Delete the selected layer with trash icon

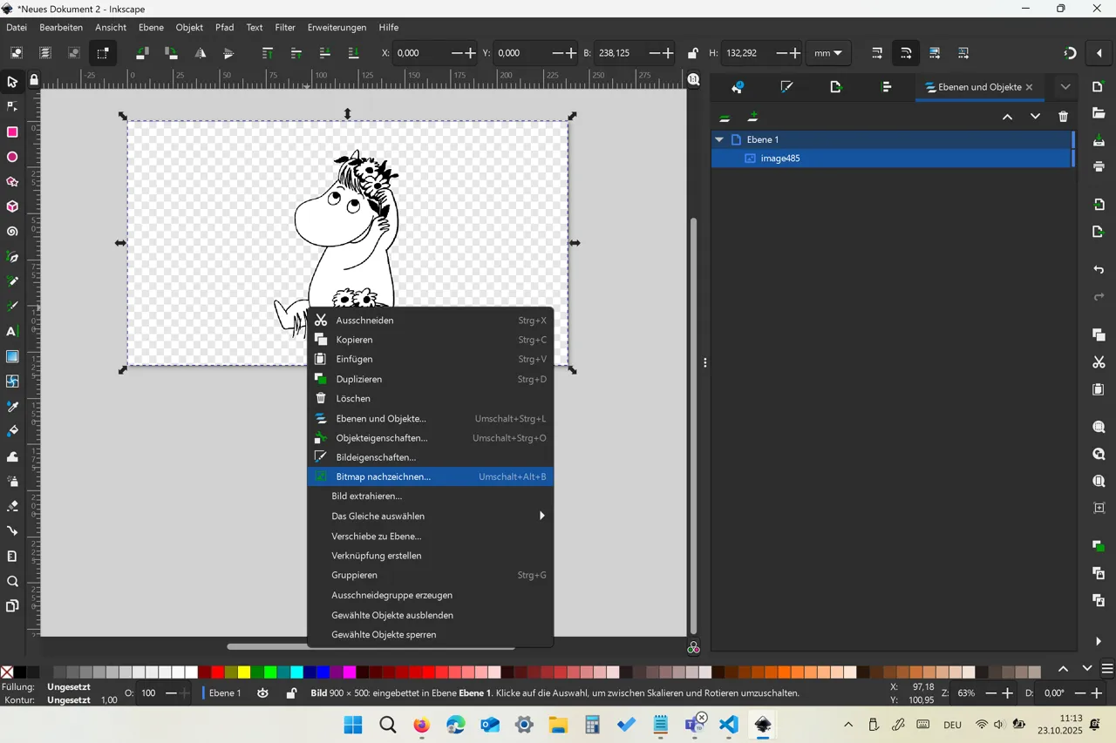pyautogui.click(x=1063, y=117)
